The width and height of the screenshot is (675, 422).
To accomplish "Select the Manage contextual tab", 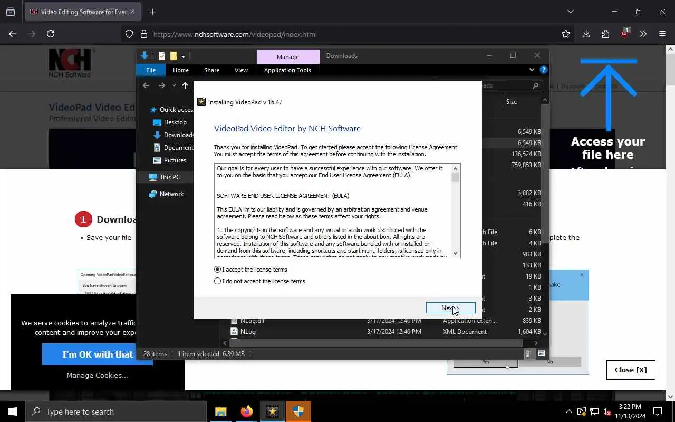I will point(288,57).
